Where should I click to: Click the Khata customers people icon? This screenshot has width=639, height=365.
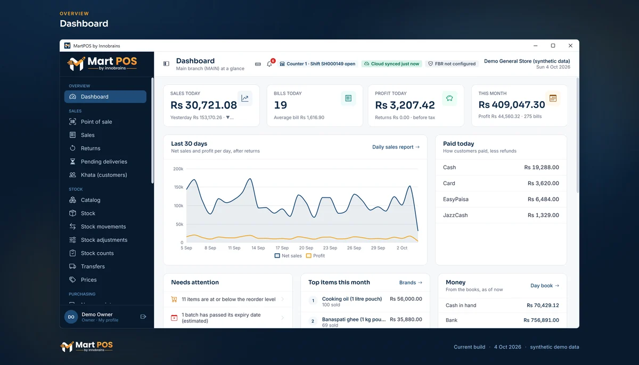tap(72, 175)
